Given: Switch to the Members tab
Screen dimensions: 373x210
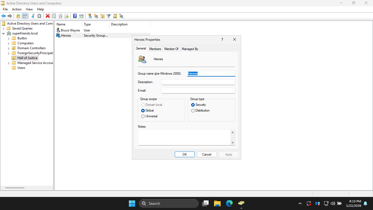Looking at the screenshot, I should pos(155,49).
